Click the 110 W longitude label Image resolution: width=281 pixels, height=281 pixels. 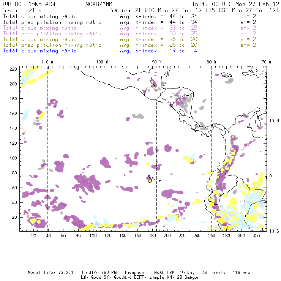click(x=47, y=62)
